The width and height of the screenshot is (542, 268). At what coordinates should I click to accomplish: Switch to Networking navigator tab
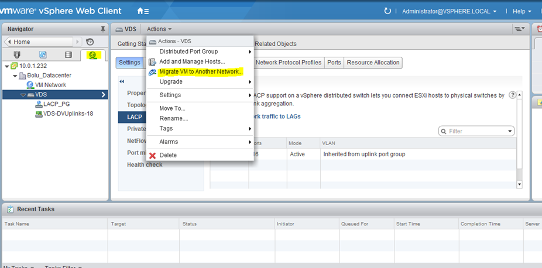tap(92, 55)
